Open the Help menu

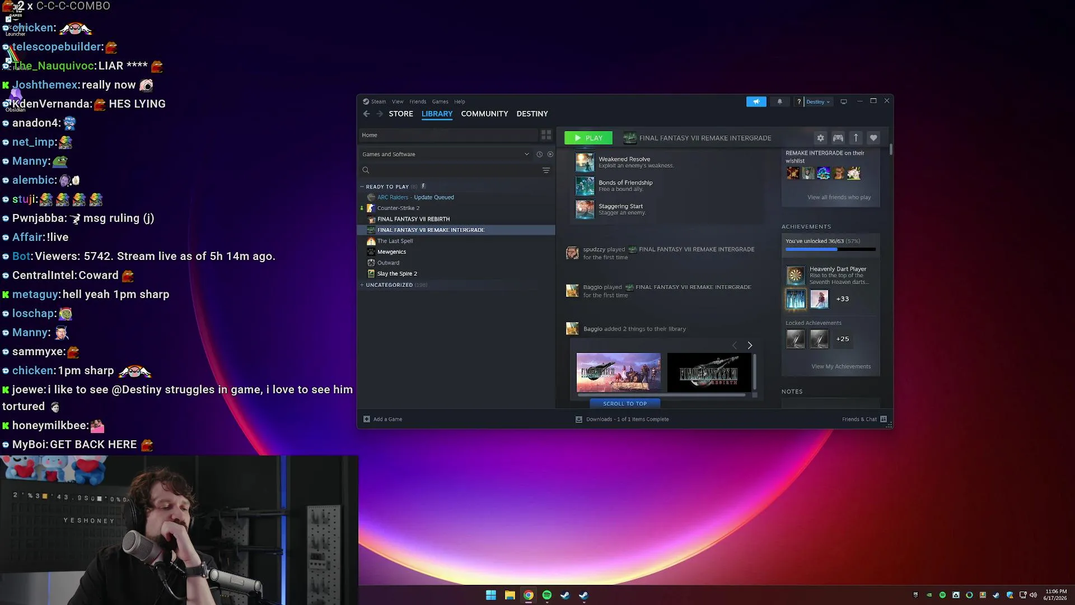pyautogui.click(x=460, y=101)
